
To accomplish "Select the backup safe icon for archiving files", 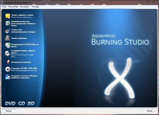I will point(8,23).
